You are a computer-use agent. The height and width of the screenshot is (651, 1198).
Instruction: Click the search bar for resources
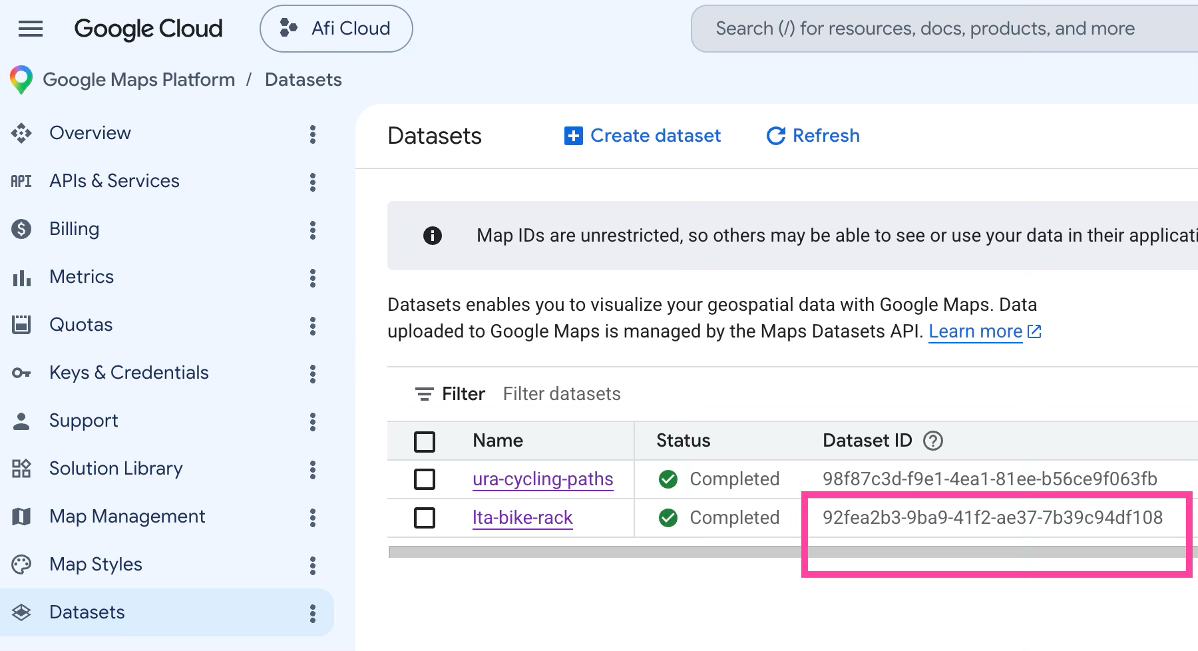(945, 29)
